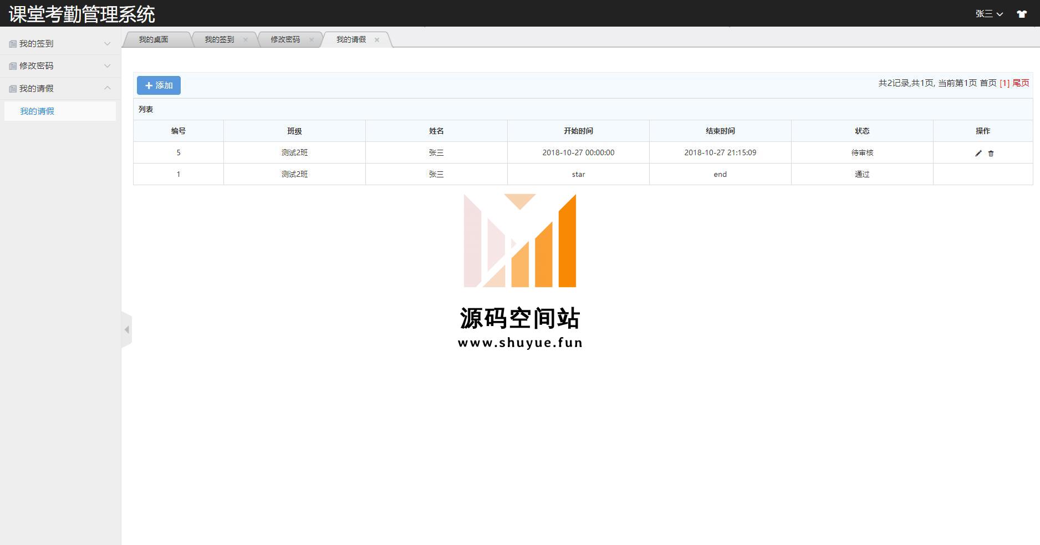Click start time 2018-10-27 00:00:00
Image resolution: width=1040 pixels, height=545 pixels.
tap(578, 152)
